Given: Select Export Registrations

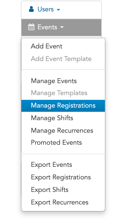Looking at the screenshot, I should click(61, 177).
